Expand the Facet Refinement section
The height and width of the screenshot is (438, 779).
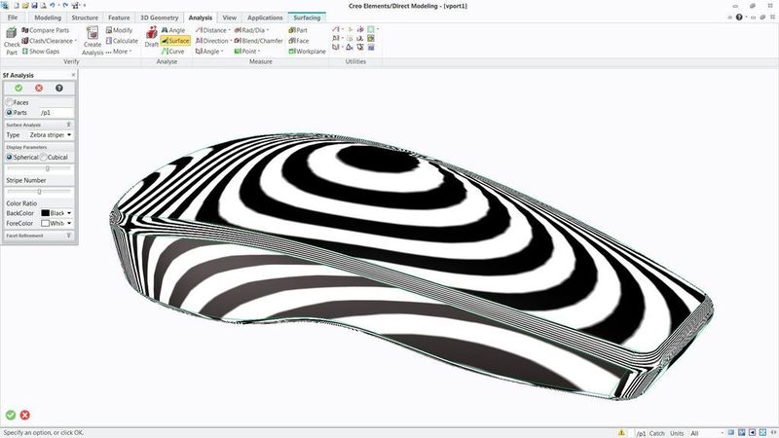pyautogui.click(x=68, y=236)
